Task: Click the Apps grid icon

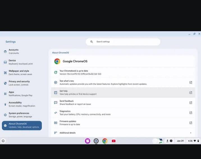Action: tap(5, 94)
